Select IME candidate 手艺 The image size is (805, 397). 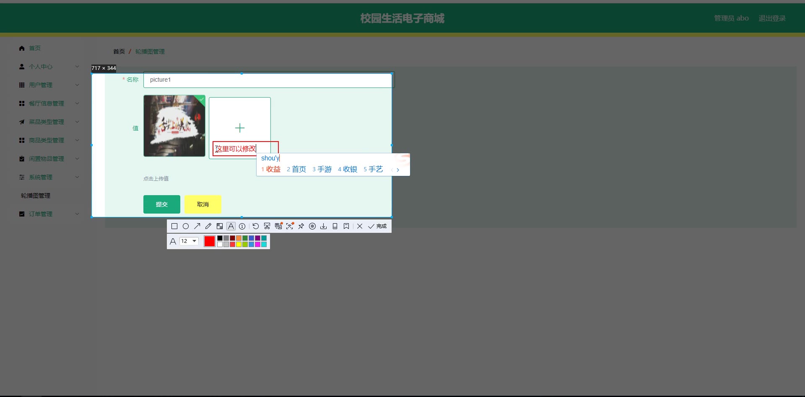tap(373, 169)
